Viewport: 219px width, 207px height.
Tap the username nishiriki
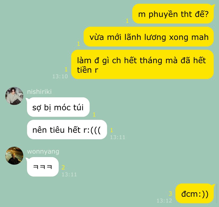pos(39,92)
